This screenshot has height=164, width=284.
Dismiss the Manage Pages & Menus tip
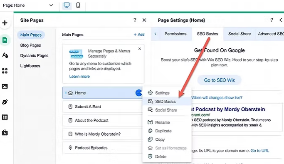(x=139, y=49)
